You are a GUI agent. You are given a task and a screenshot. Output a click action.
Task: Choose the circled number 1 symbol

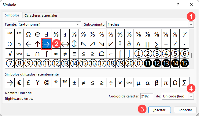[138, 54]
